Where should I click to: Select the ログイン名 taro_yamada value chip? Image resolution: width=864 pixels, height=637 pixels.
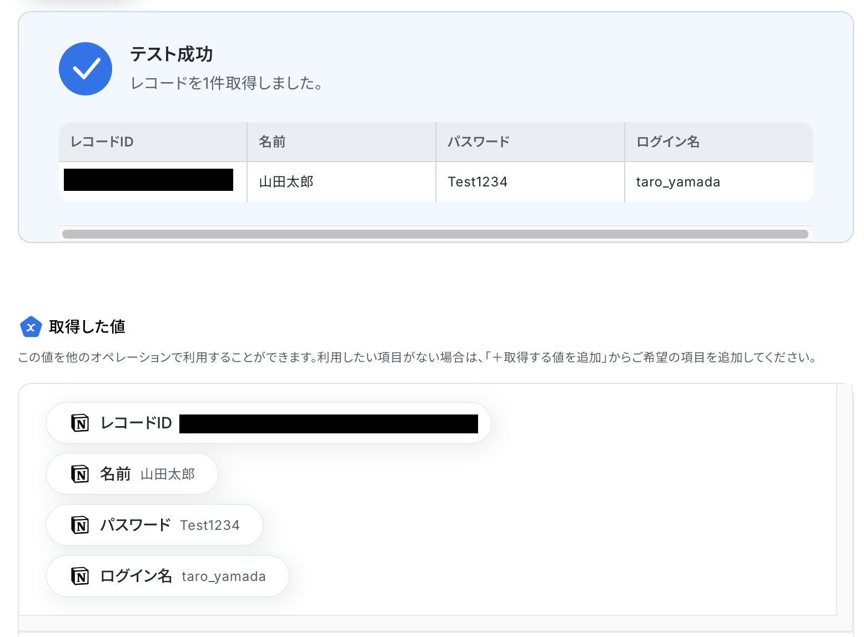tap(168, 576)
